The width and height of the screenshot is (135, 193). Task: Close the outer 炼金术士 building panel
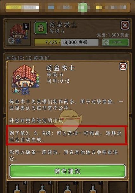tap(125, 25)
